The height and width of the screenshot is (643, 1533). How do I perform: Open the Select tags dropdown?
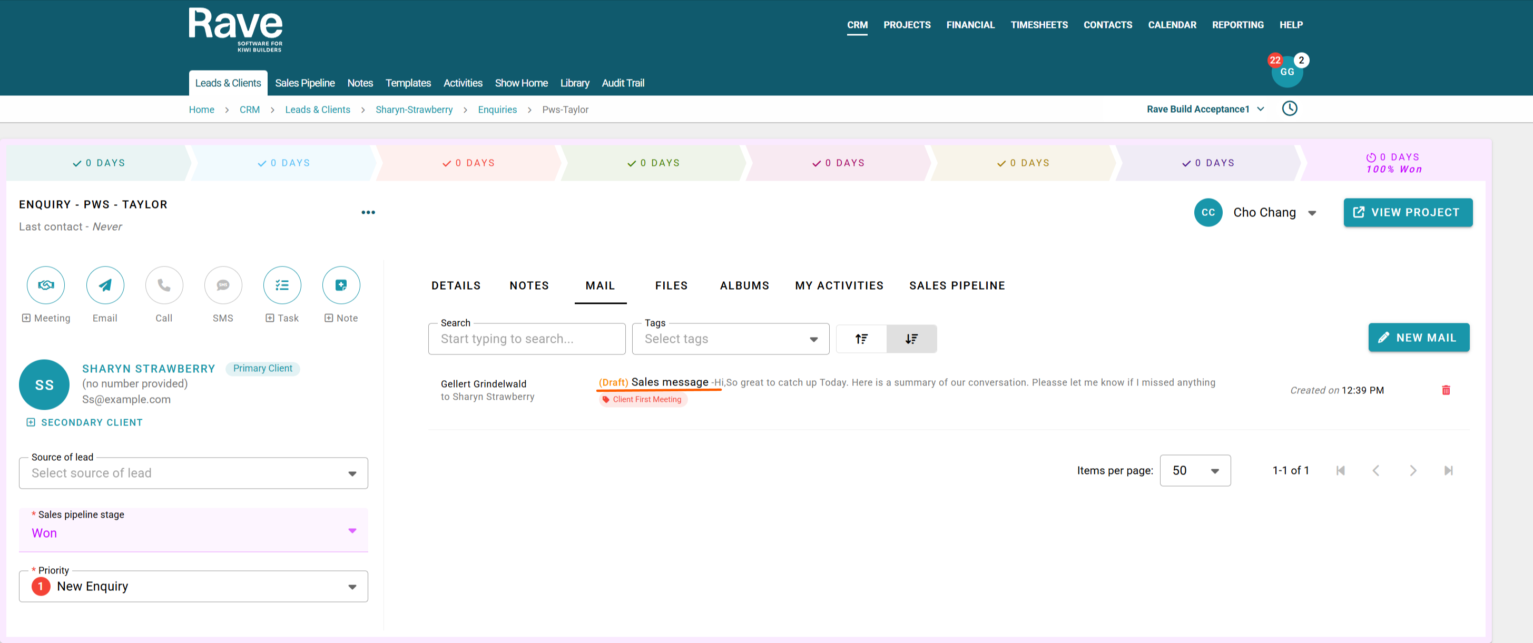click(x=730, y=339)
